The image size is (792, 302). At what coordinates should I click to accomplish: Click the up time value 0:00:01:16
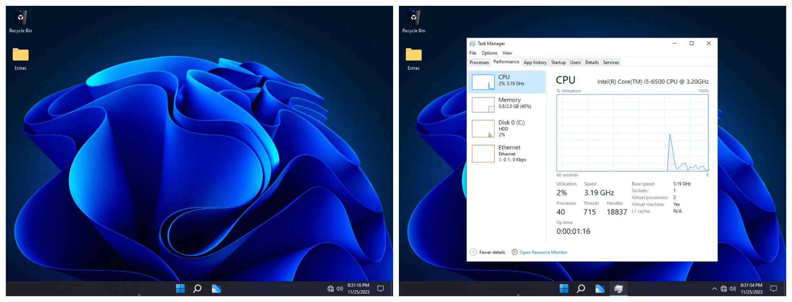click(573, 231)
